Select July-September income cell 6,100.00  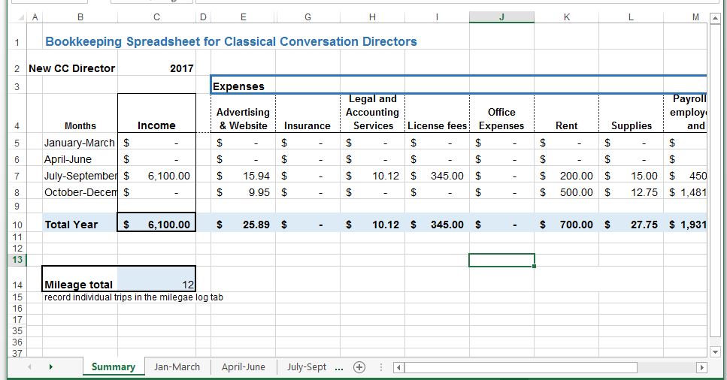(x=156, y=176)
